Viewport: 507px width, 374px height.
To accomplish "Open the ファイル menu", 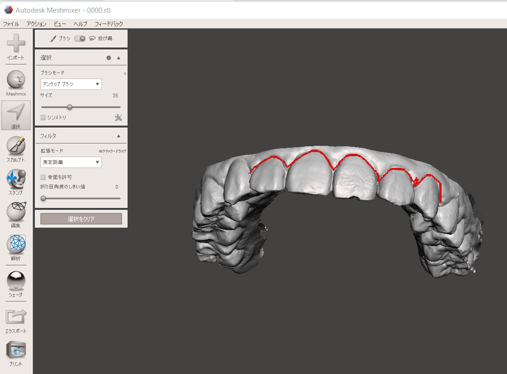I will [x=11, y=24].
